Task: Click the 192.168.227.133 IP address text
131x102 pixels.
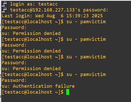Action: (x=54, y=10)
